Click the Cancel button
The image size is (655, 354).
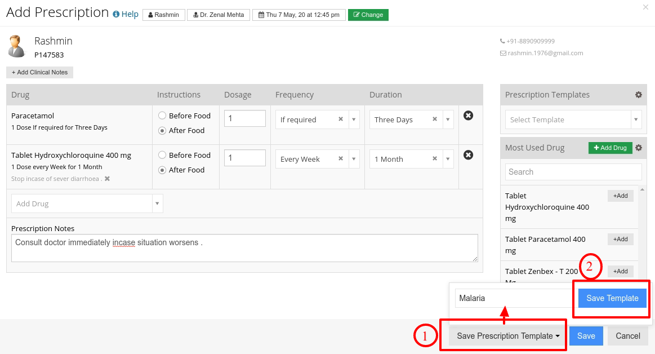tap(628, 336)
